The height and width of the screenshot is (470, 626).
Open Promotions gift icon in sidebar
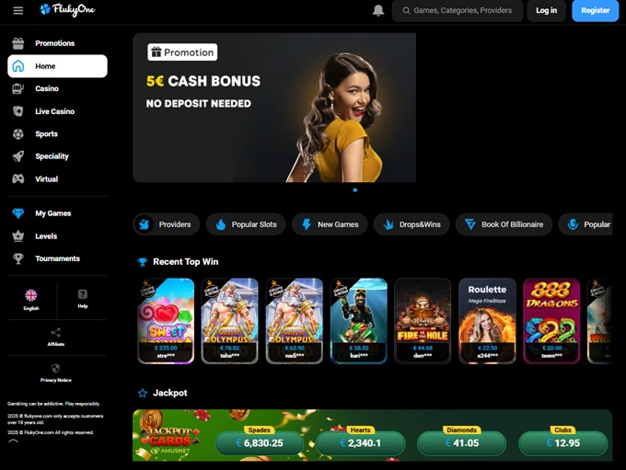18,43
